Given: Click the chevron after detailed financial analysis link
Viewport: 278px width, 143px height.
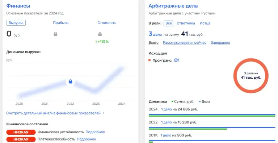Looking at the screenshot, I should [x=104, y=113].
